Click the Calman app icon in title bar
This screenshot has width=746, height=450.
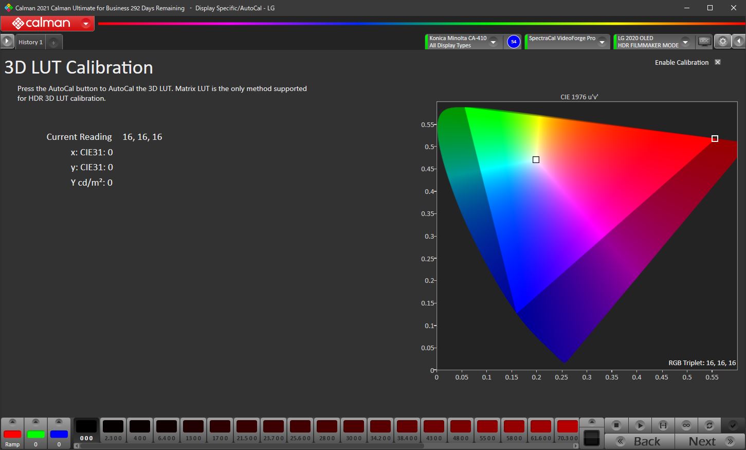click(8, 8)
